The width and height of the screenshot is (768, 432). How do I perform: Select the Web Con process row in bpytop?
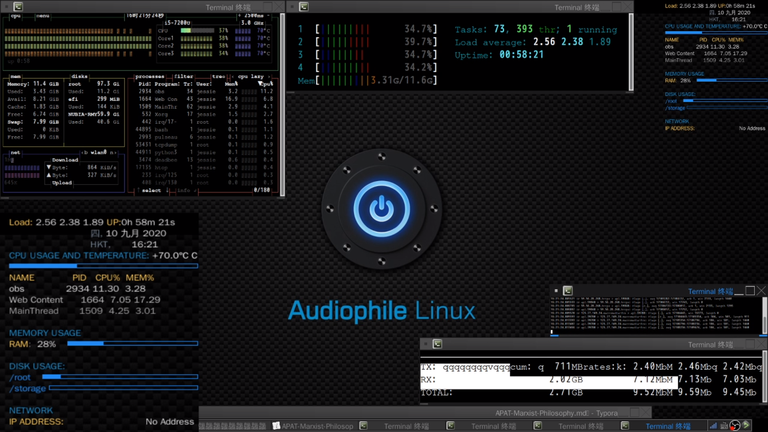click(205, 99)
